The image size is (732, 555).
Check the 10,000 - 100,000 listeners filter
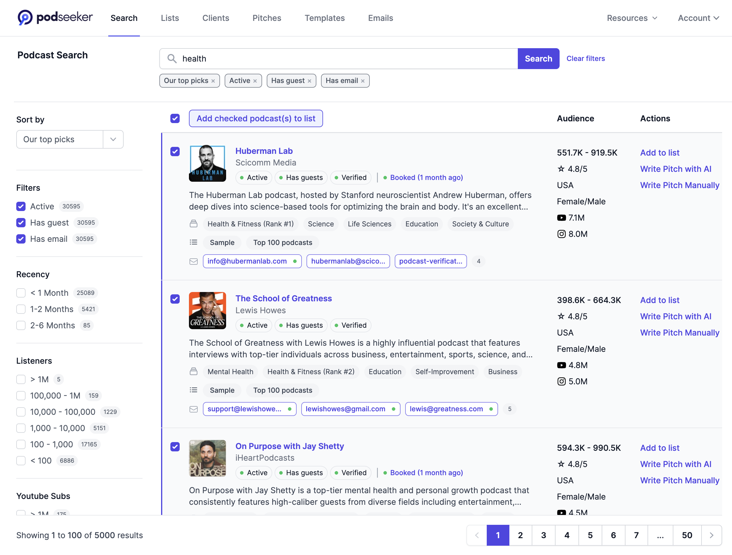tap(21, 412)
